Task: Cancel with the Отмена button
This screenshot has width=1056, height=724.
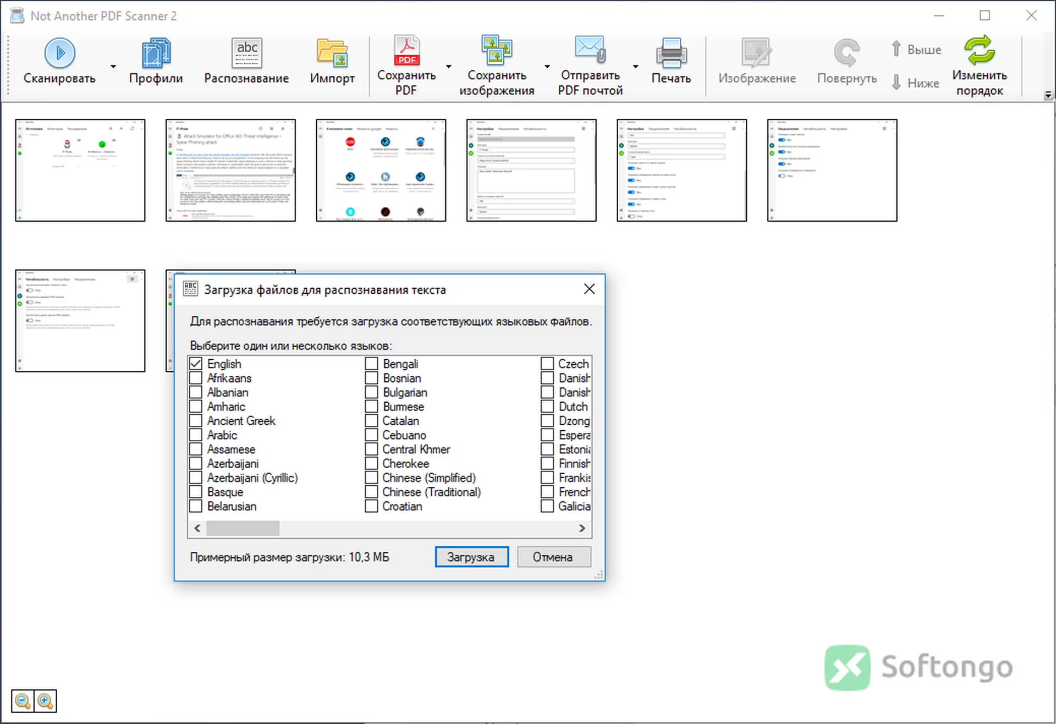Action: [553, 557]
